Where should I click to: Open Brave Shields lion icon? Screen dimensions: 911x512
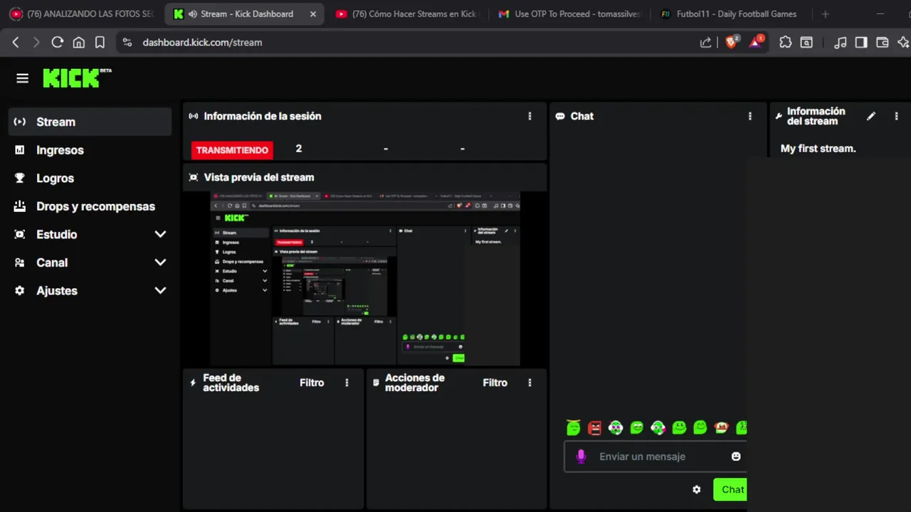pos(732,43)
